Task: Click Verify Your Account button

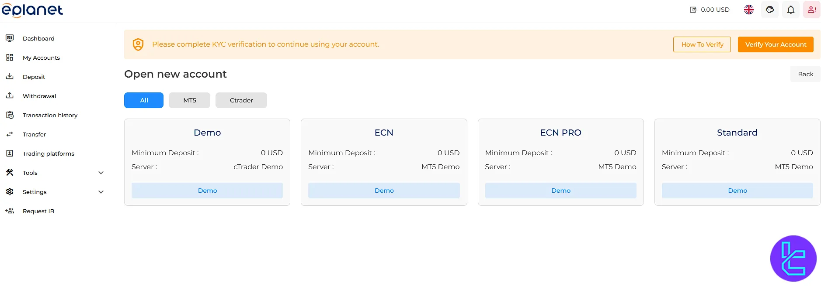Action: 776,44
